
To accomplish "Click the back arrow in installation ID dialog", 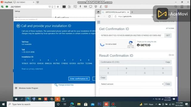I will [x=18, y=26].
